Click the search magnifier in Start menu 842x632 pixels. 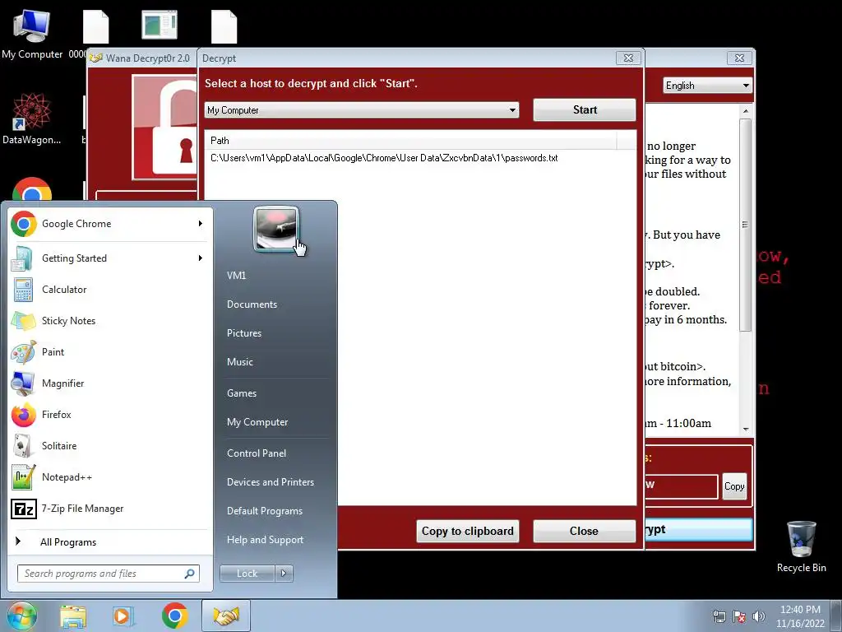(x=190, y=574)
